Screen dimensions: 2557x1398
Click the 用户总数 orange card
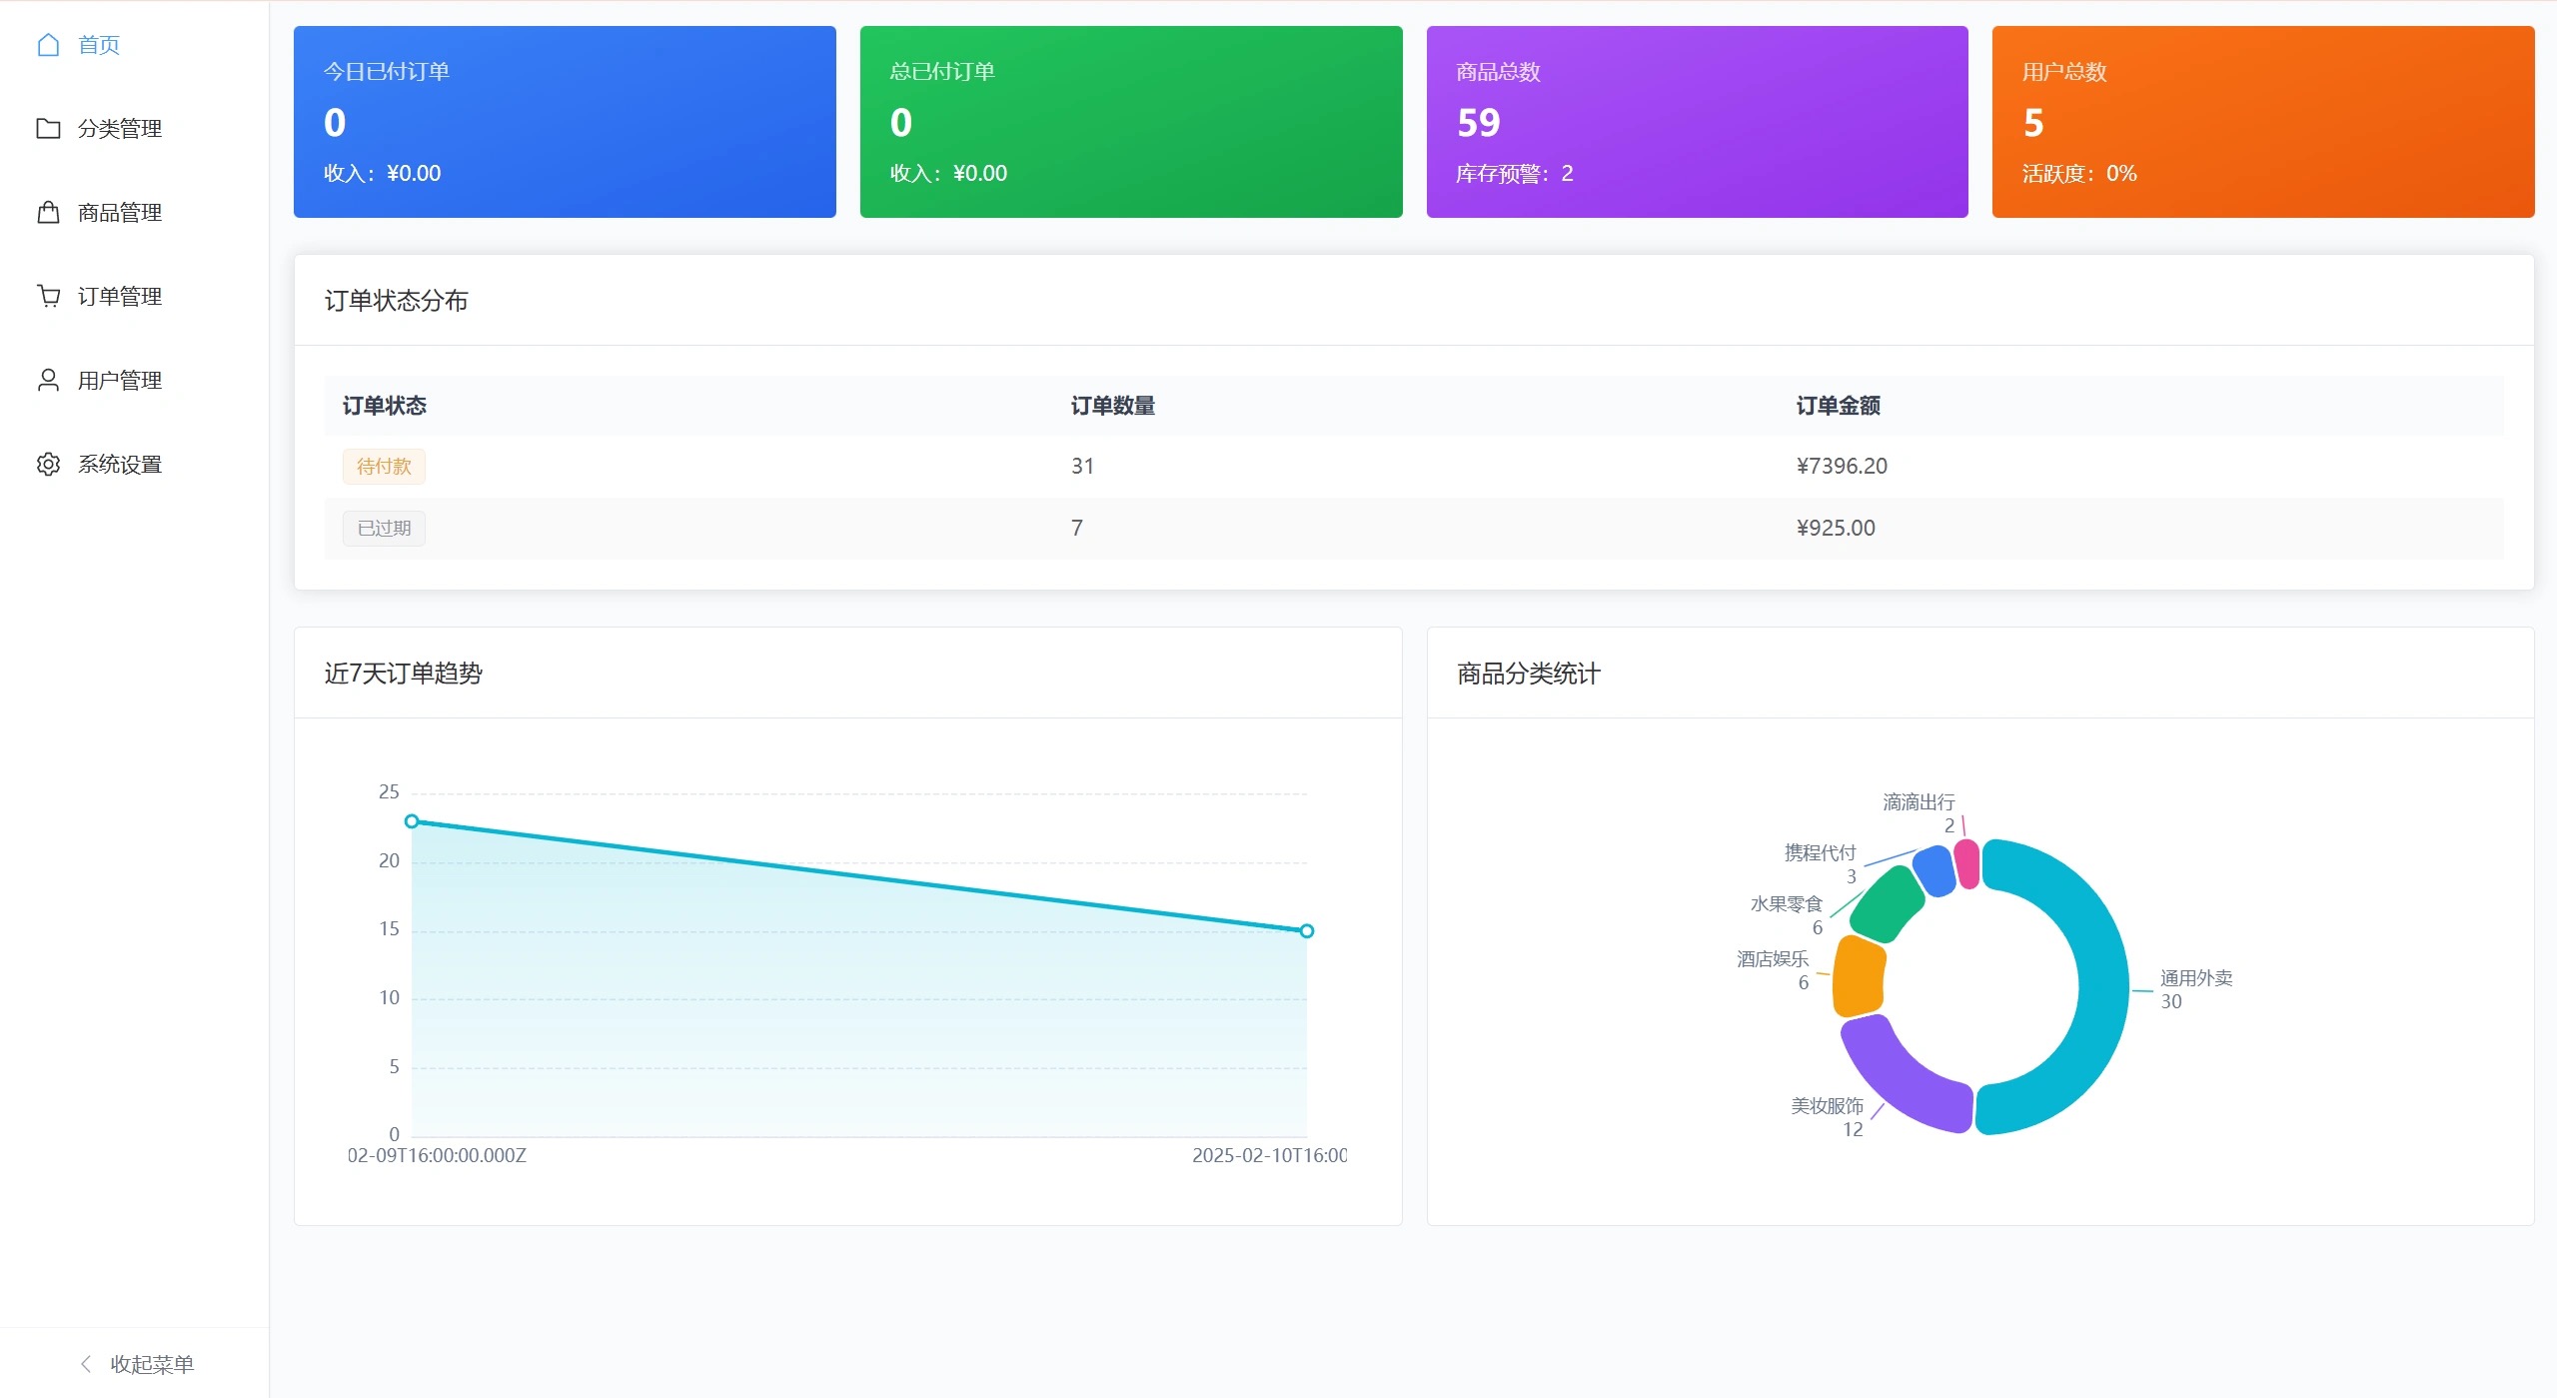2262,121
